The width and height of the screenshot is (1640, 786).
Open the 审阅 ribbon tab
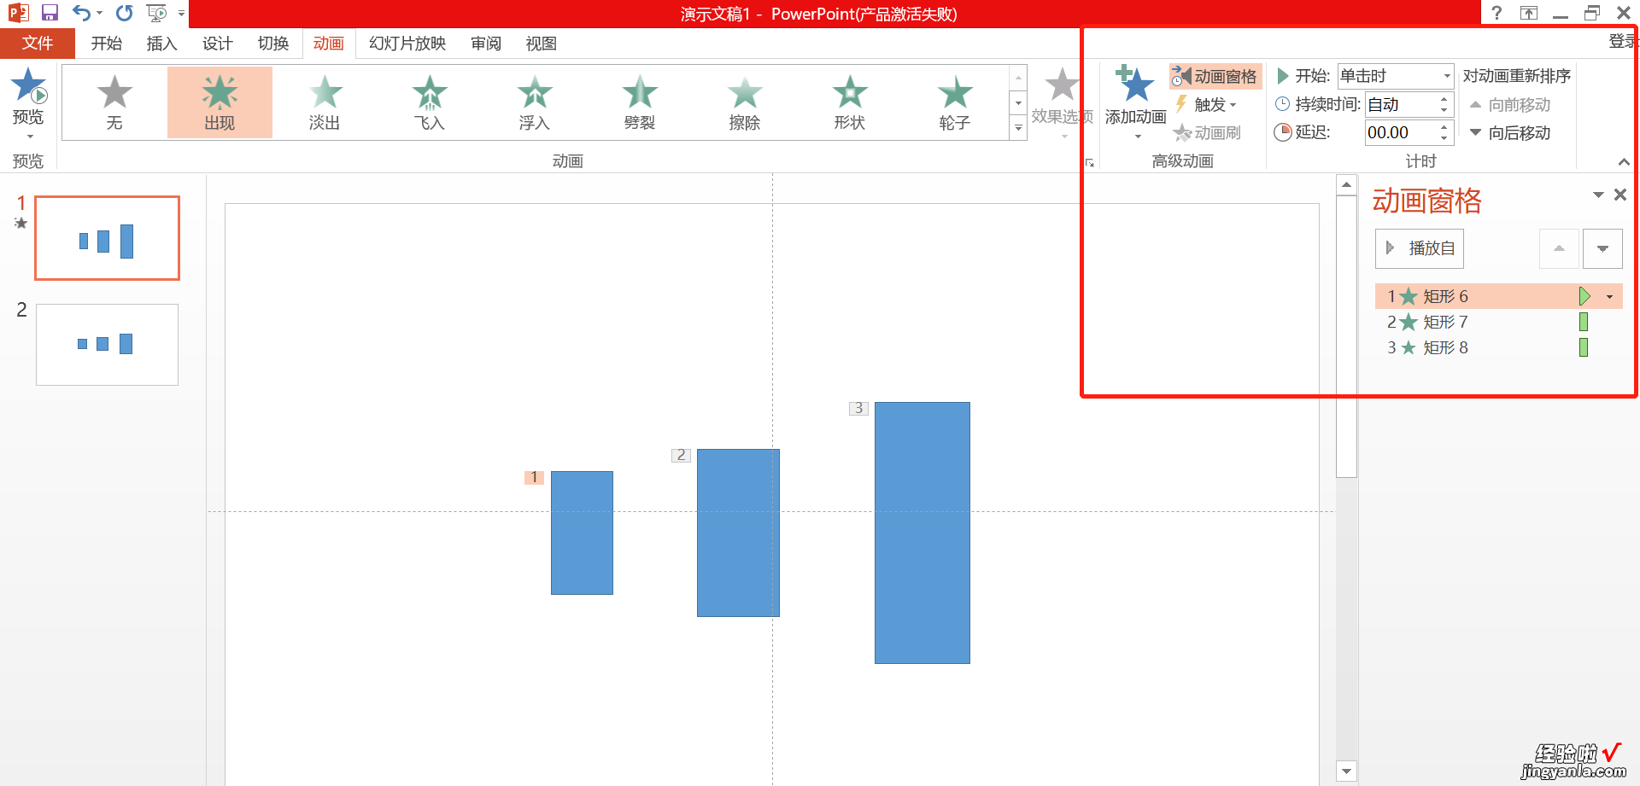click(x=486, y=44)
